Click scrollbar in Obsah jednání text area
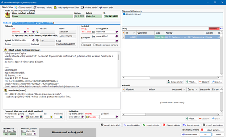 [119, 57]
